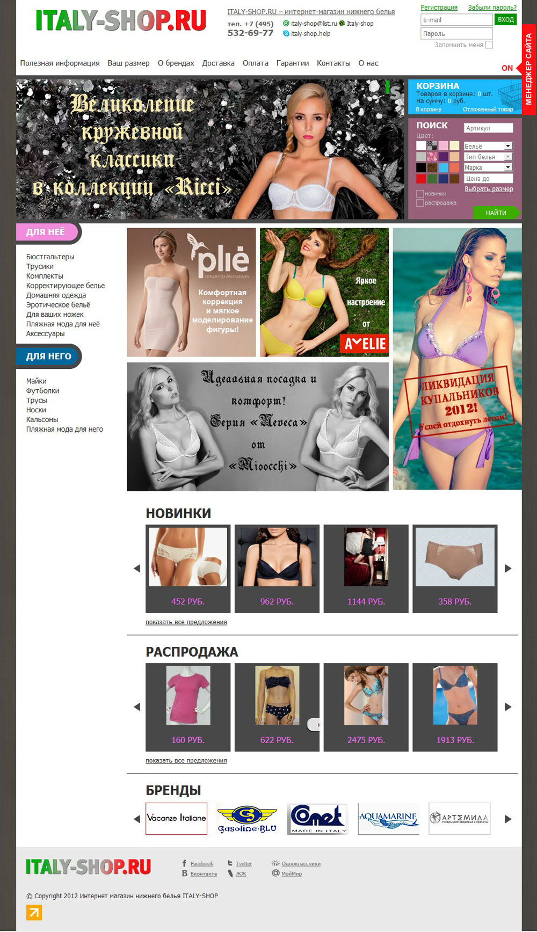Viewport: 537px width, 932px height.
Task: Select the dark green color swatch
Action: point(432,179)
